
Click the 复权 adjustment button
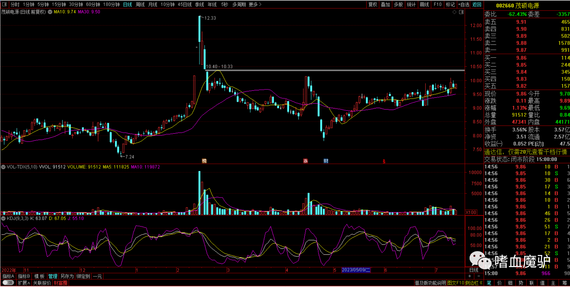pyautogui.click(x=373, y=4)
